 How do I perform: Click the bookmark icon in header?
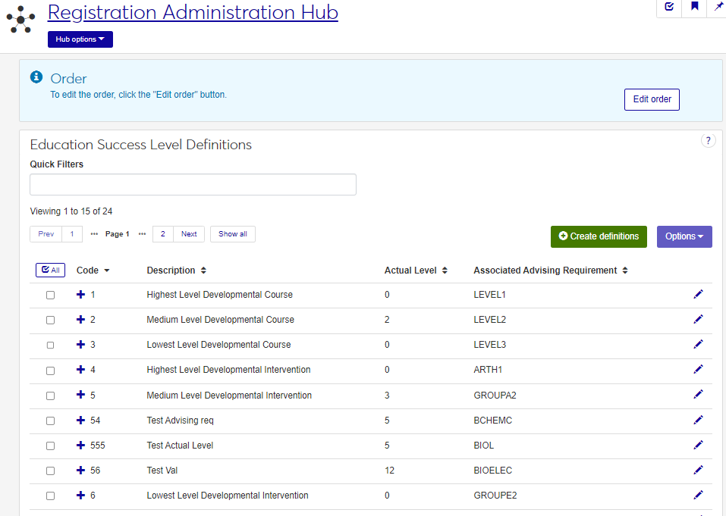(694, 7)
